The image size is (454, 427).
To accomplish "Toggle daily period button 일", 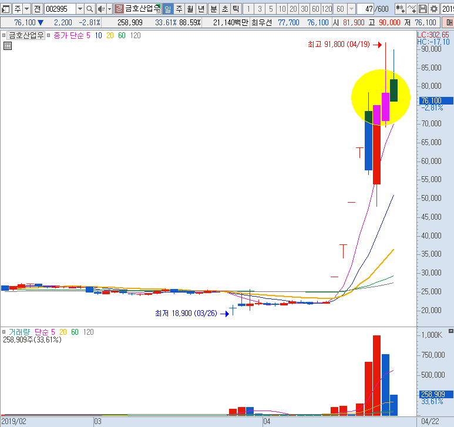I will [x=167, y=9].
